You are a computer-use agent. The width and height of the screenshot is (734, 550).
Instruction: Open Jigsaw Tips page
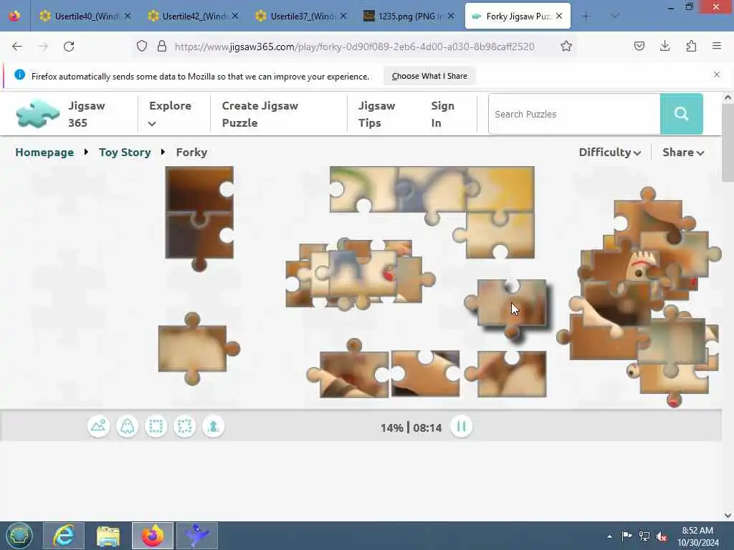click(x=377, y=114)
